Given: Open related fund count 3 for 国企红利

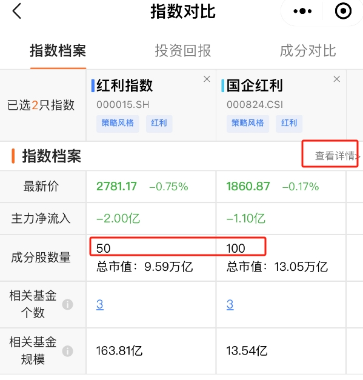Looking at the screenshot, I should point(230,304).
